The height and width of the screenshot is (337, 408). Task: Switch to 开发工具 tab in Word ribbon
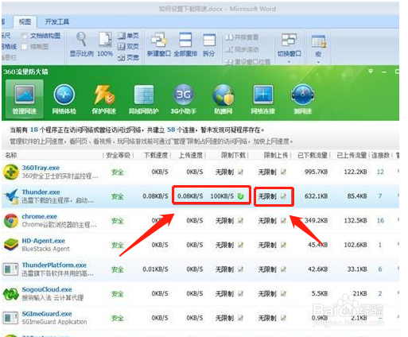(57, 21)
